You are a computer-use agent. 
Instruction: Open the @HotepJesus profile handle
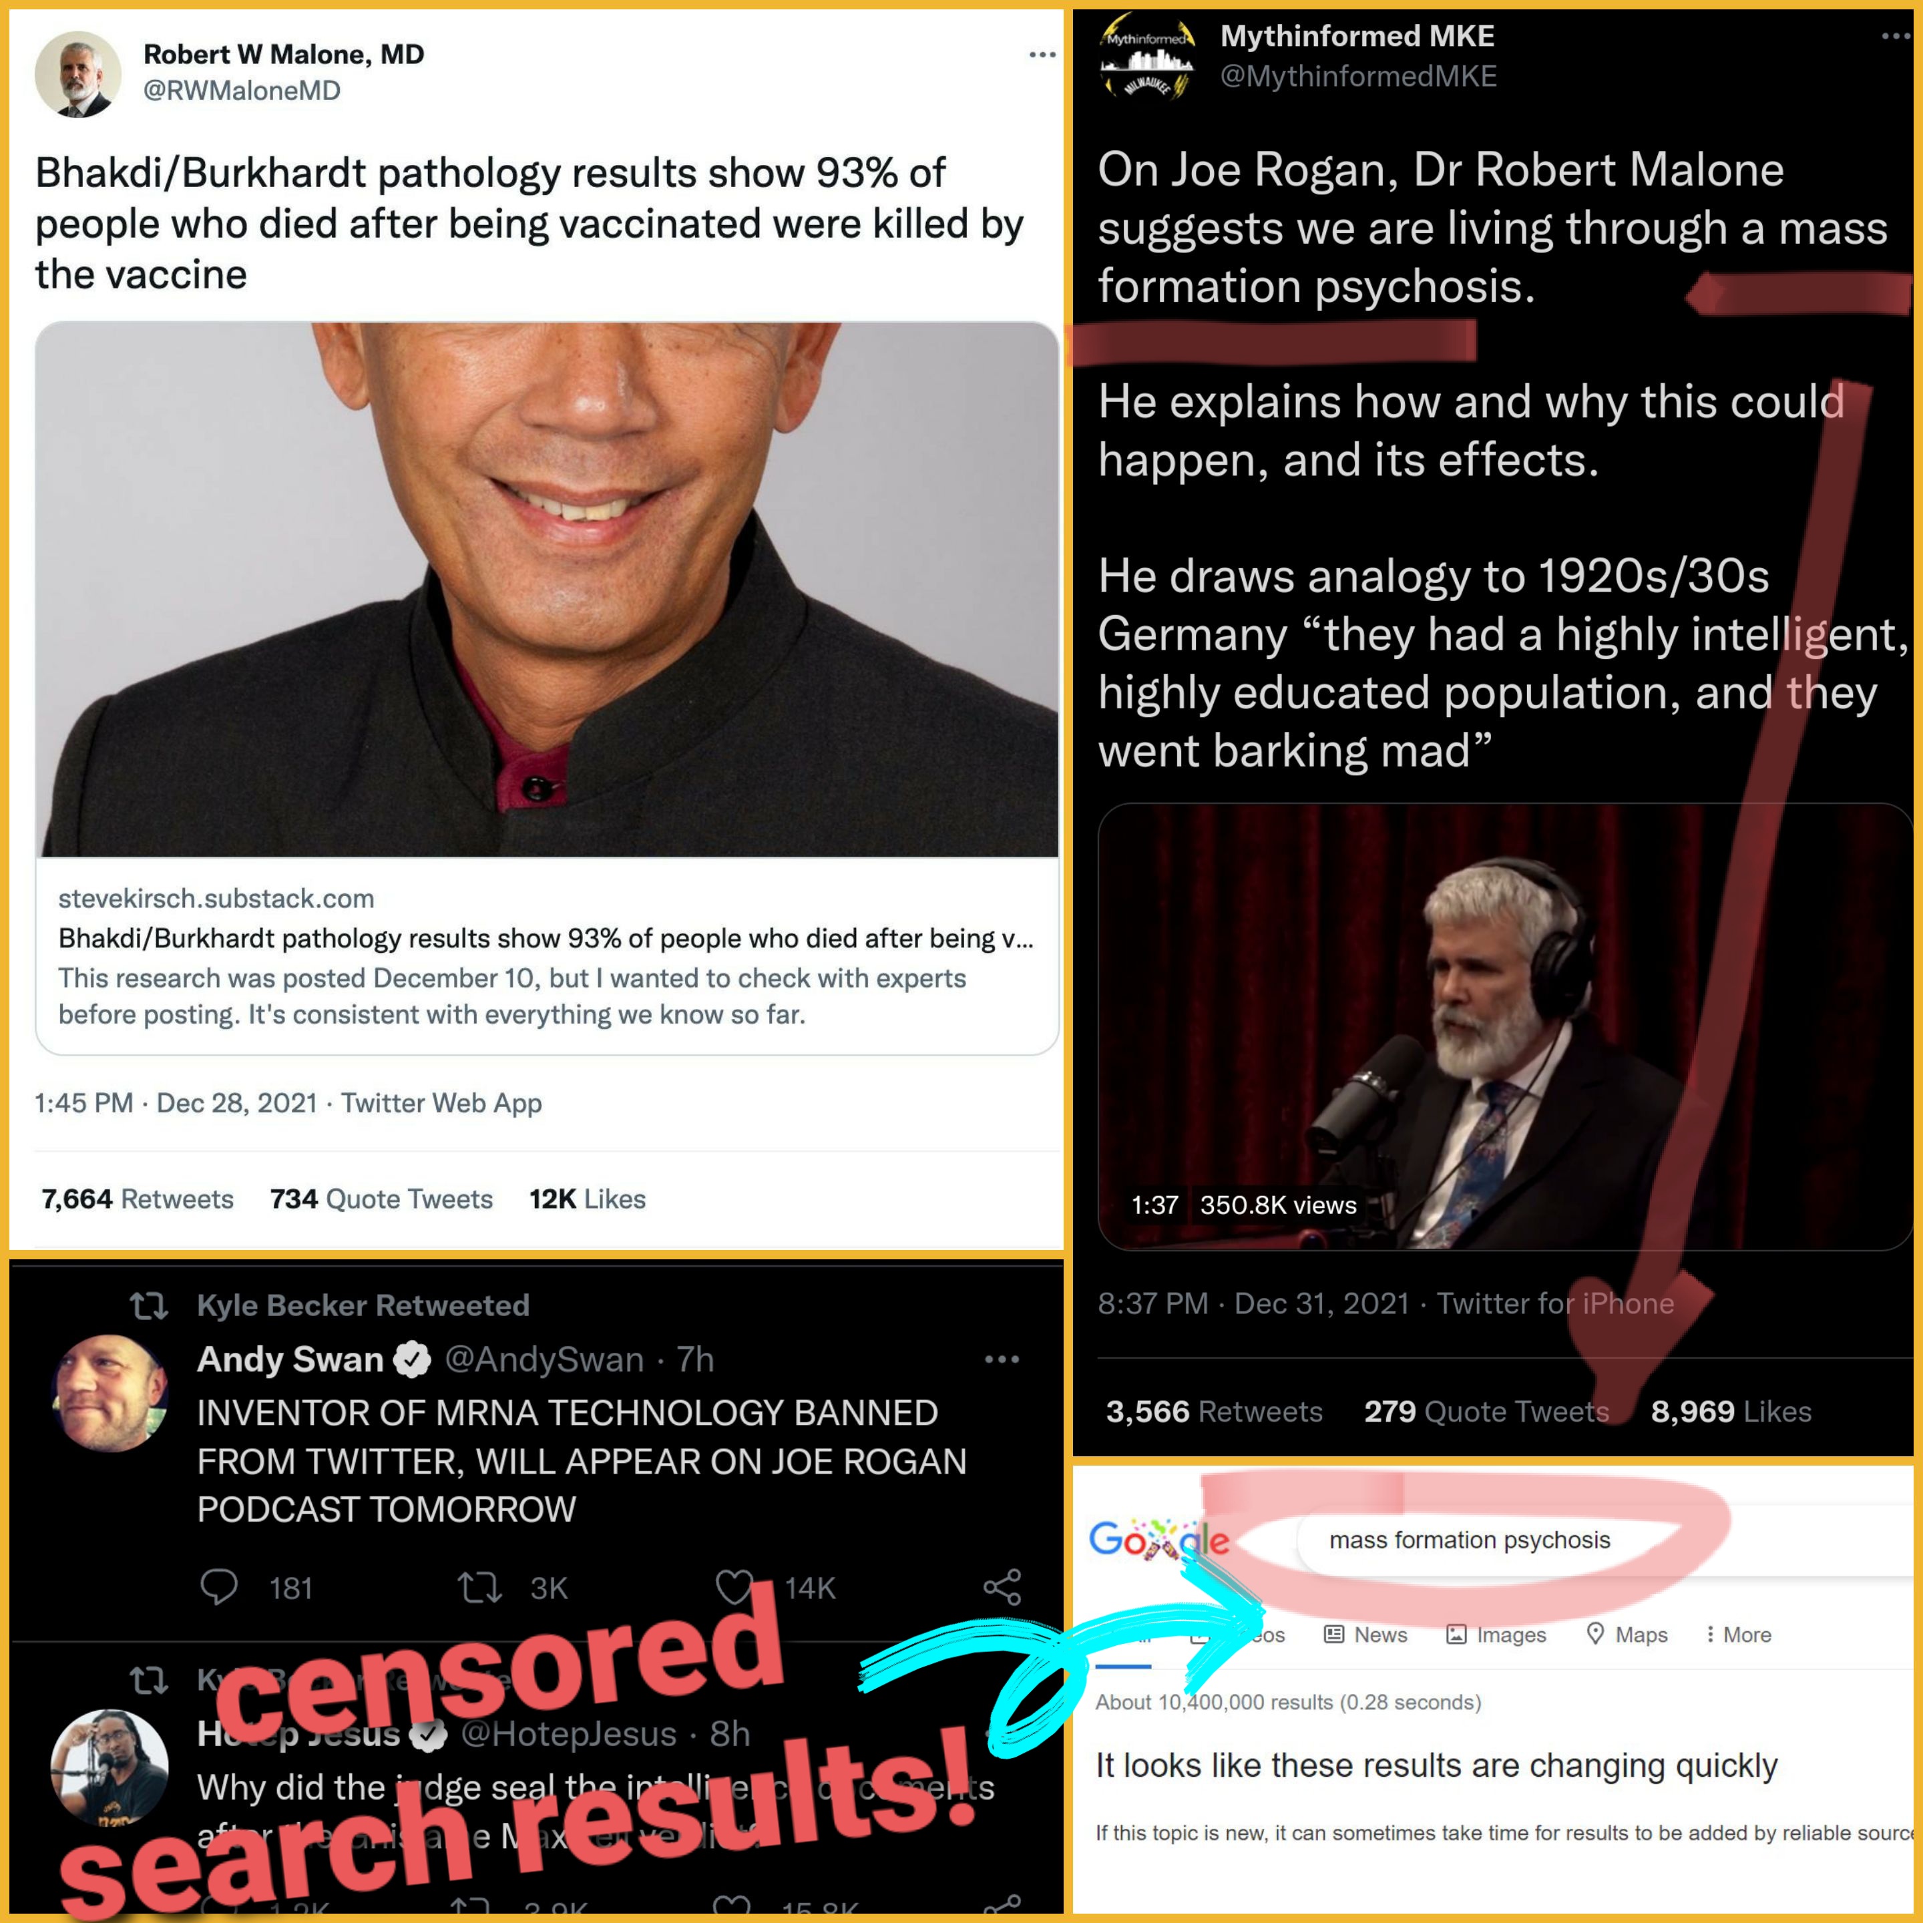[x=568, y=1734]
